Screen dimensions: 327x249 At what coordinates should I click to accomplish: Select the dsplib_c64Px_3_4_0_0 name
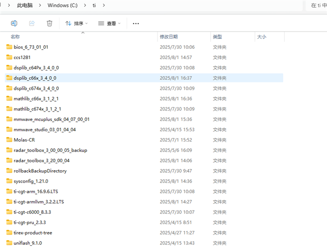pyautogui.click(x=36, y=68)
